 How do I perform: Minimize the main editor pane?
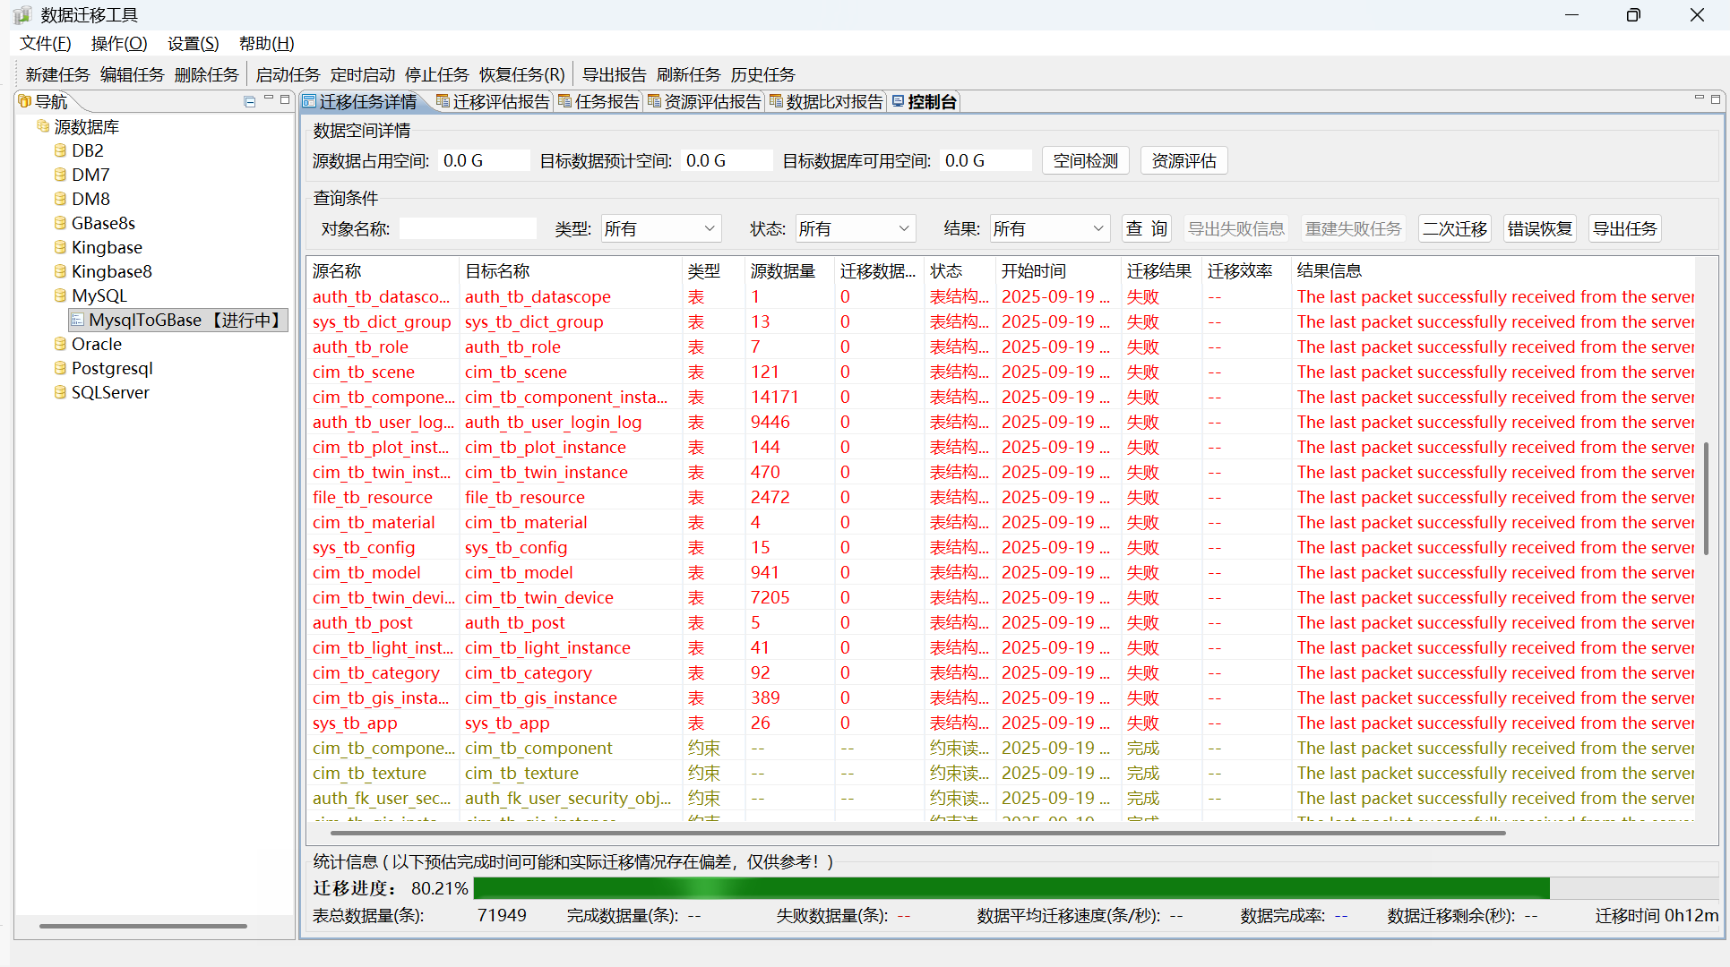(x=1699, y=98)
